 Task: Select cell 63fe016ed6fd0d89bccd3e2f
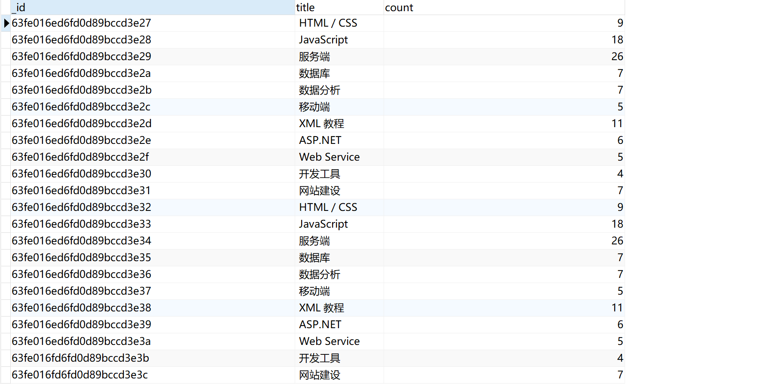(153, 157)
